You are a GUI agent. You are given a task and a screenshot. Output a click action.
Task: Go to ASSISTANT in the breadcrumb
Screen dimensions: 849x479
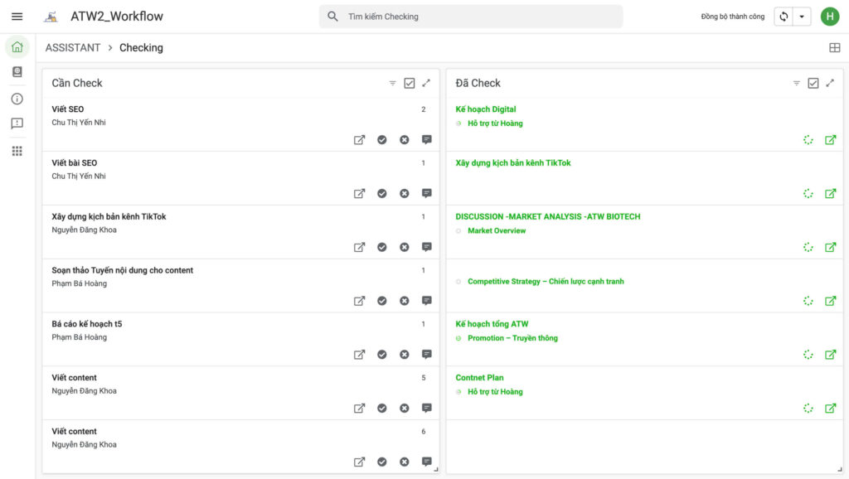[73, 48]
